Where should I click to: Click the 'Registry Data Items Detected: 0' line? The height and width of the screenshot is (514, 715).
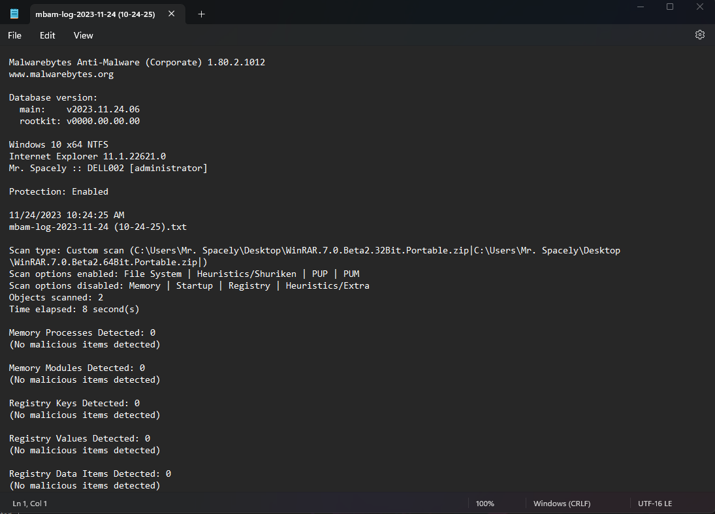click(90, 474)
